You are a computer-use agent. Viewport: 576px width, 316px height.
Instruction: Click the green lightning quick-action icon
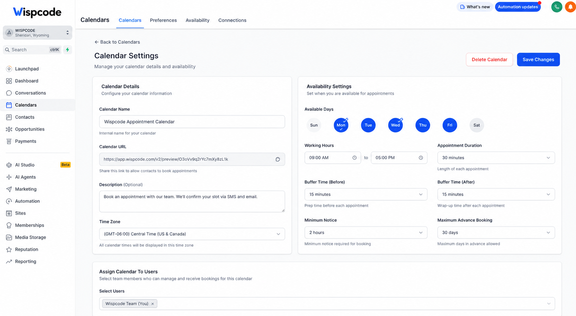coord(67,50)
